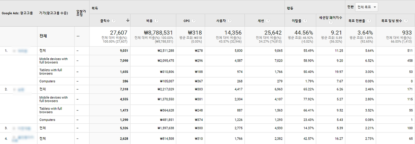Click Mobile devices row with 4,555 clicks

point(207,99)
